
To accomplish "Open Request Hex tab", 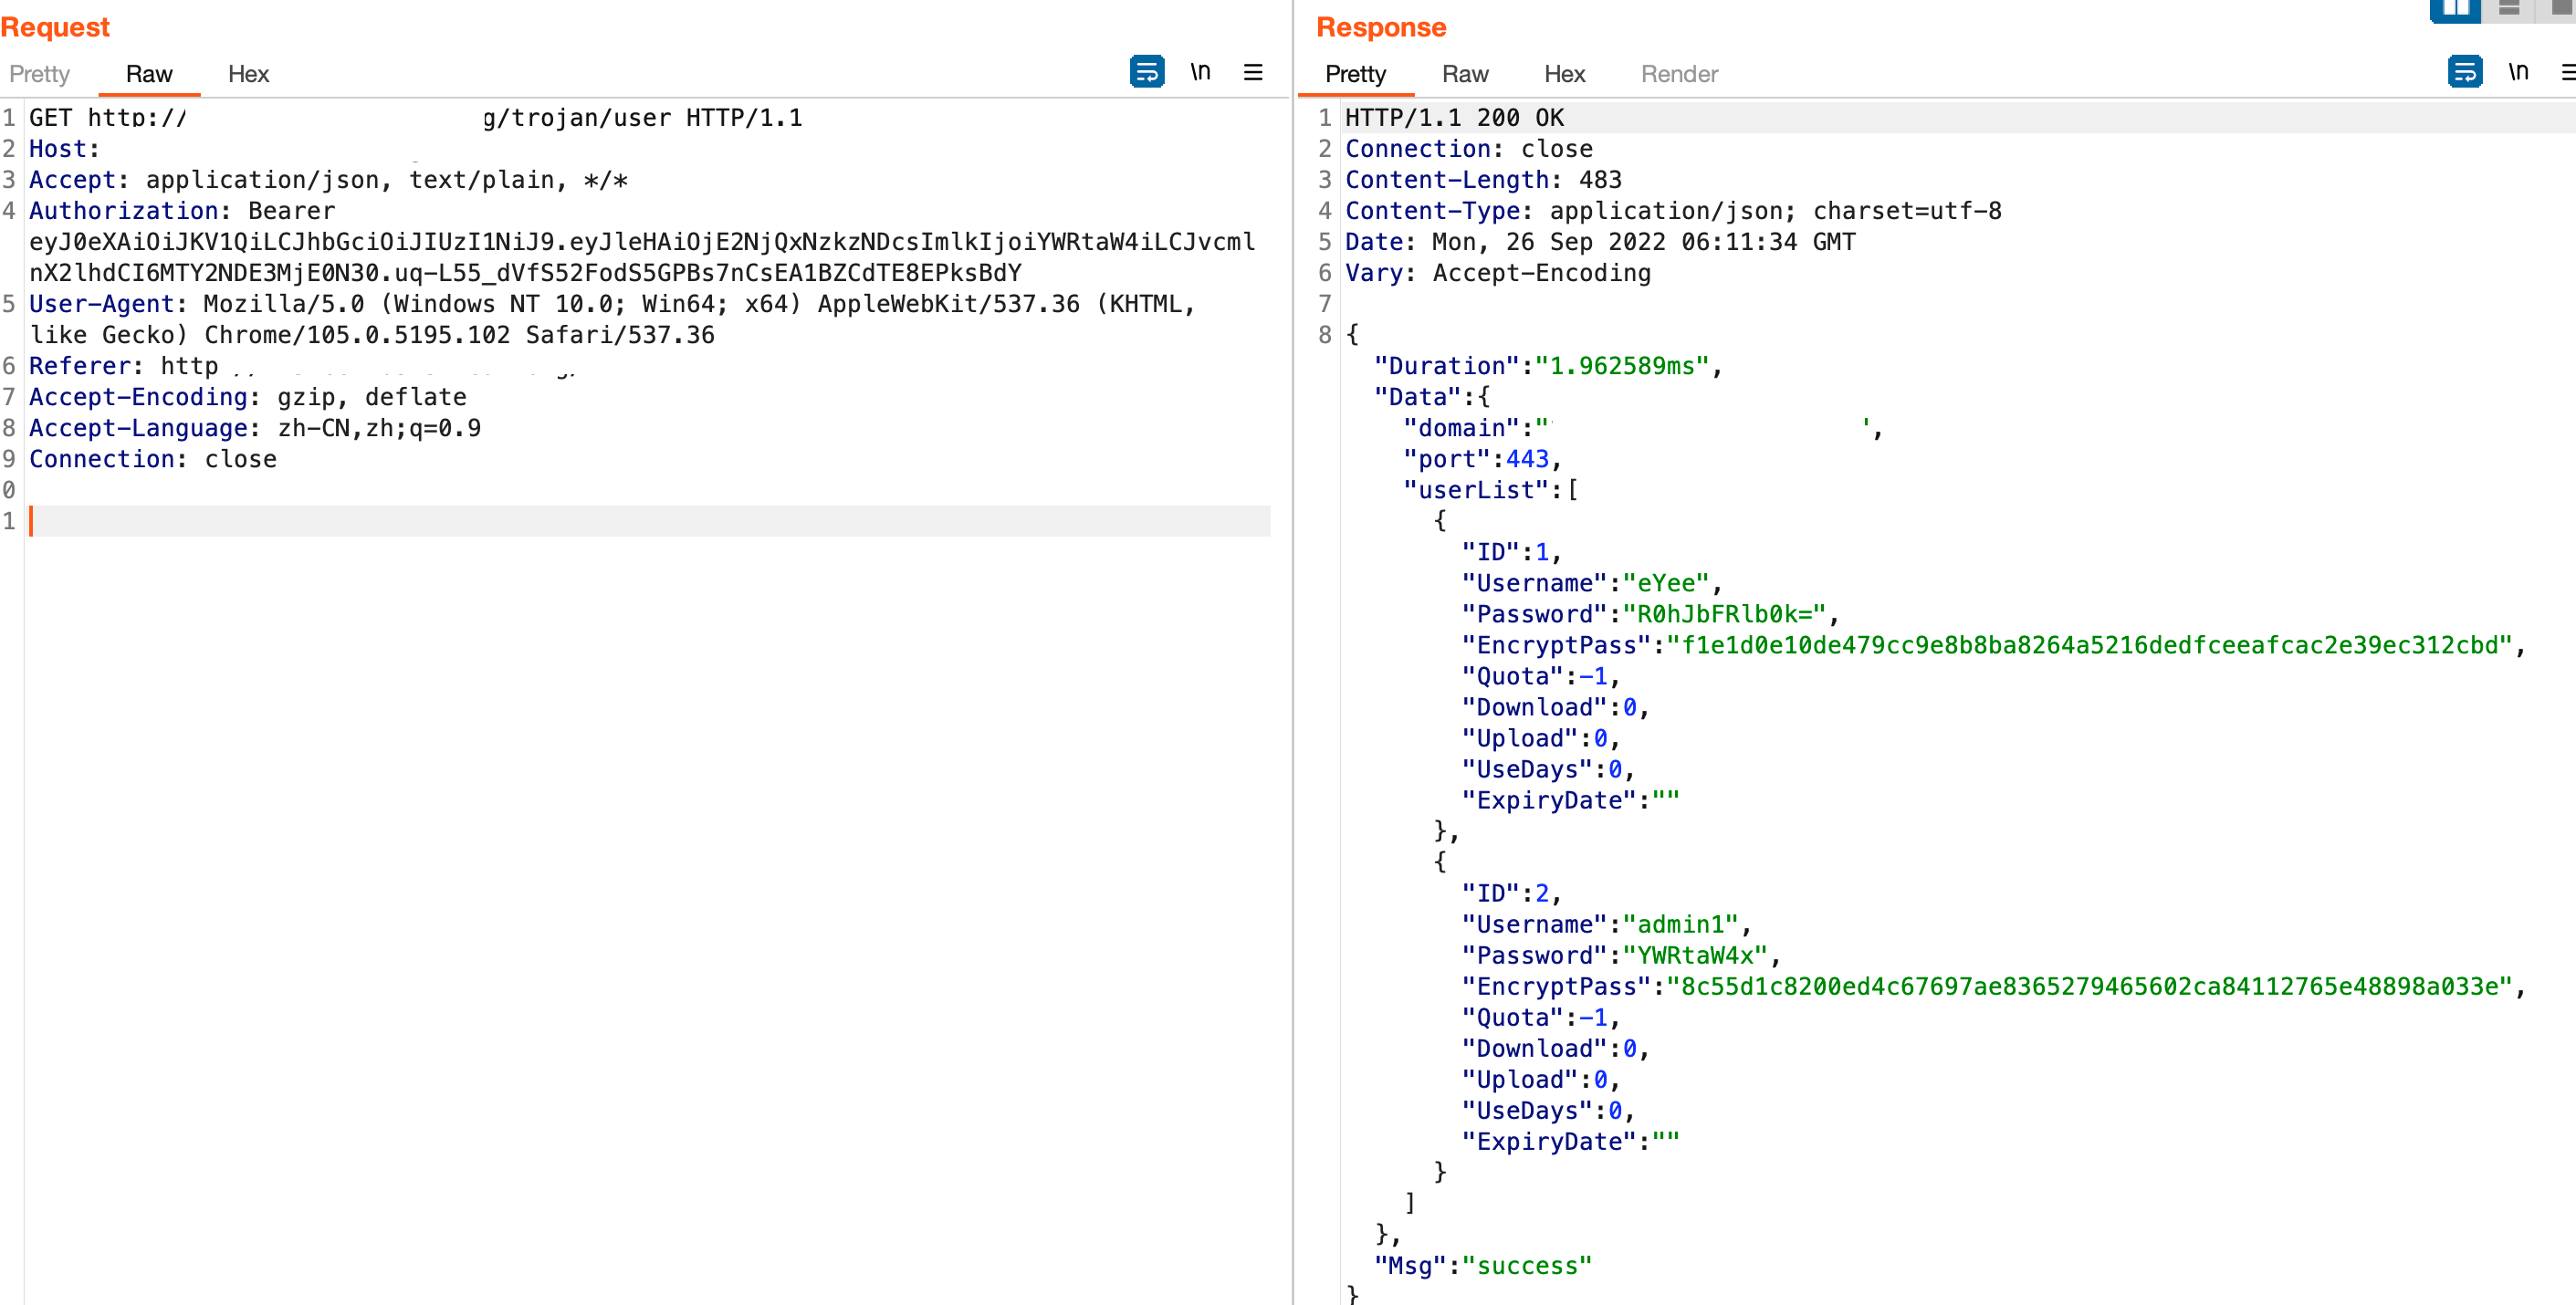I will click(248, 74).
